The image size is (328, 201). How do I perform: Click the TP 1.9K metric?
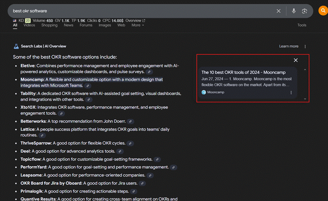coord(78,21)
